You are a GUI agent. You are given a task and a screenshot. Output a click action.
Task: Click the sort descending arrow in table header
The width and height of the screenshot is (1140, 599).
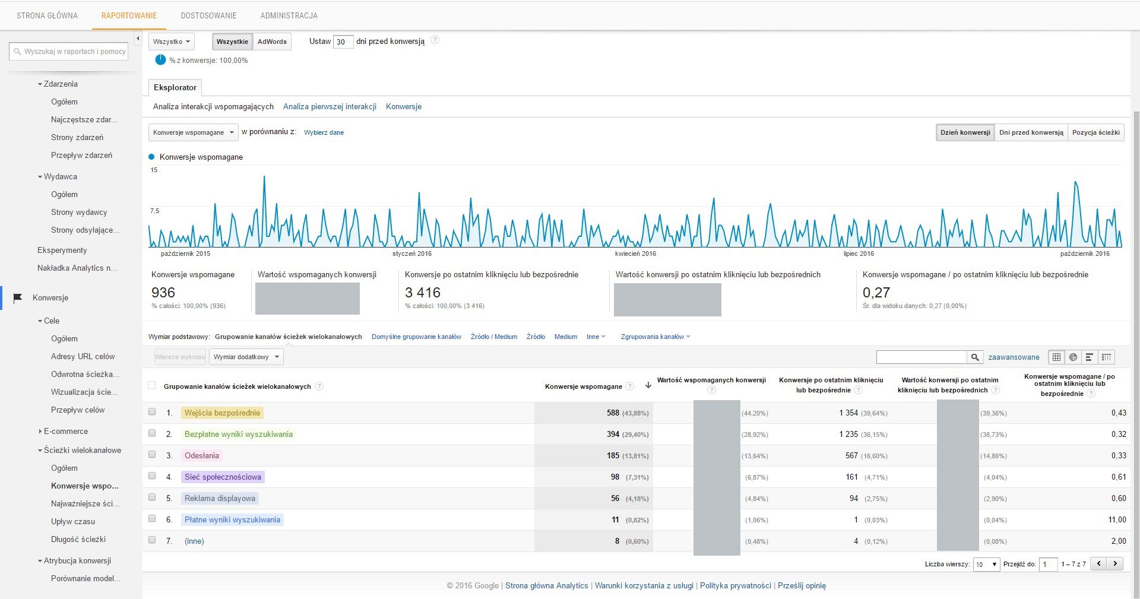[648, 386]
